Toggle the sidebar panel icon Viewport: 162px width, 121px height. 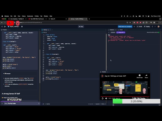pos(2,26)
